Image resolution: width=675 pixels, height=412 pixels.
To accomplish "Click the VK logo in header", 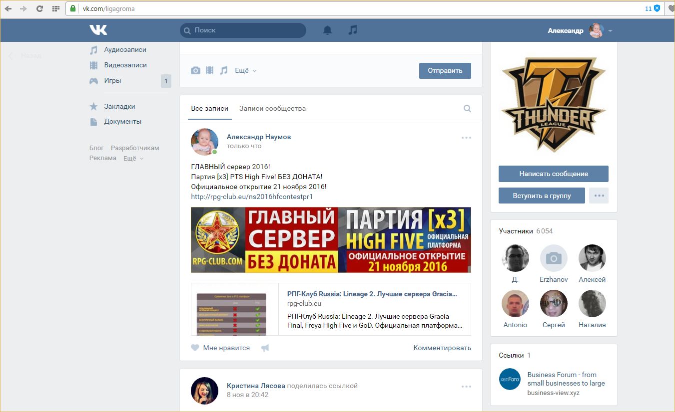I will [x=98, y=30].
